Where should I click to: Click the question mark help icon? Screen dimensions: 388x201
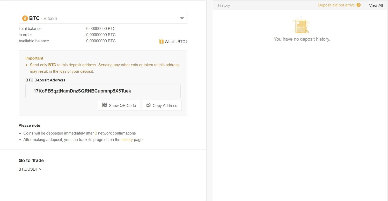pyautogui.click(x=358, y=5)
